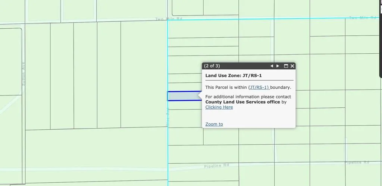Close the Land Use Zone popup
Viewport: 382px width, 186px height.
point(292,66)
